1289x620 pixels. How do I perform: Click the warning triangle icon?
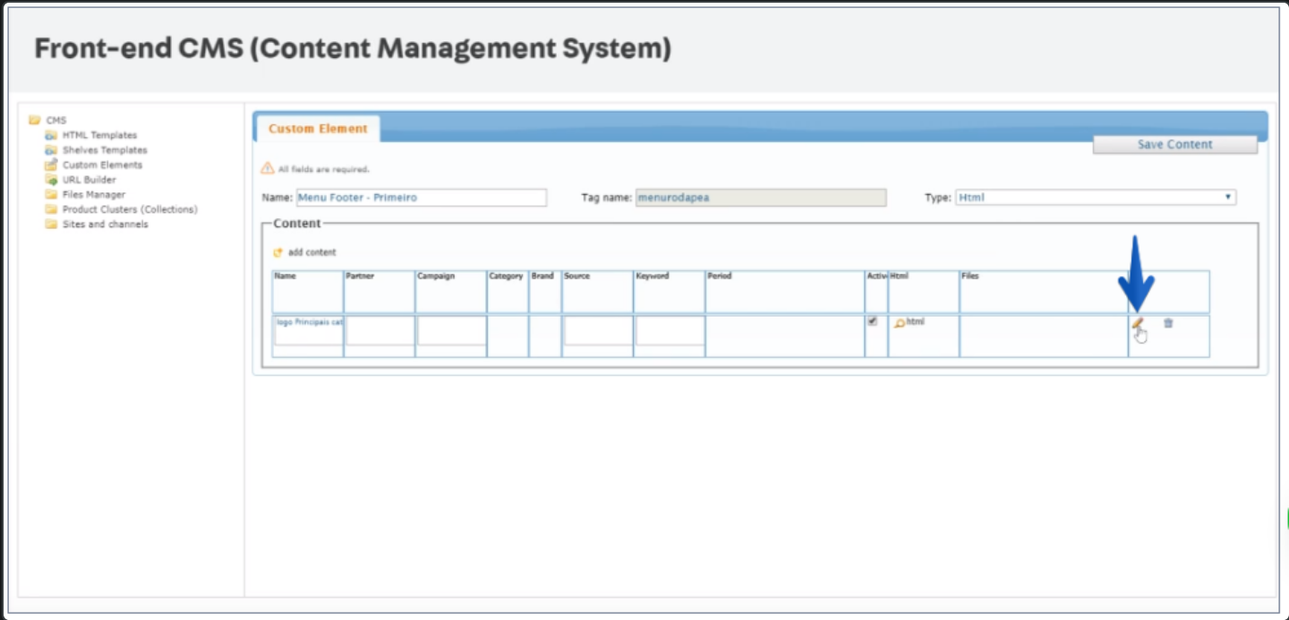(267, 168)
